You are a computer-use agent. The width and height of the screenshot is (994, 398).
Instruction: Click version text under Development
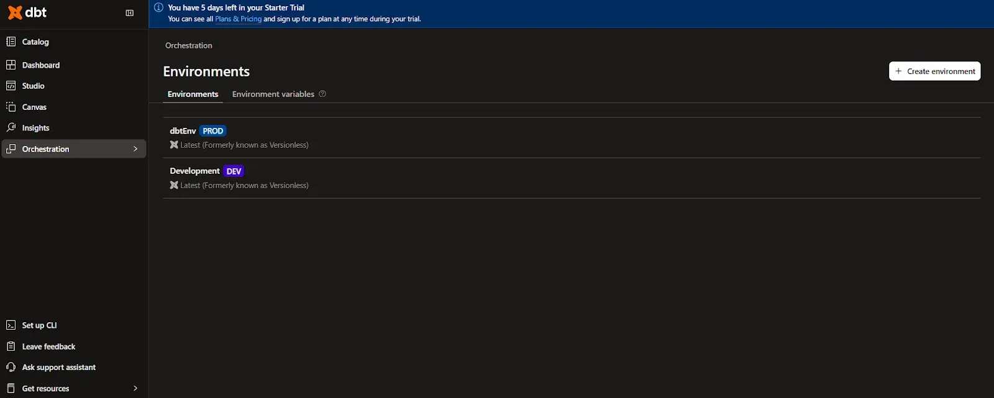[244, 185]
